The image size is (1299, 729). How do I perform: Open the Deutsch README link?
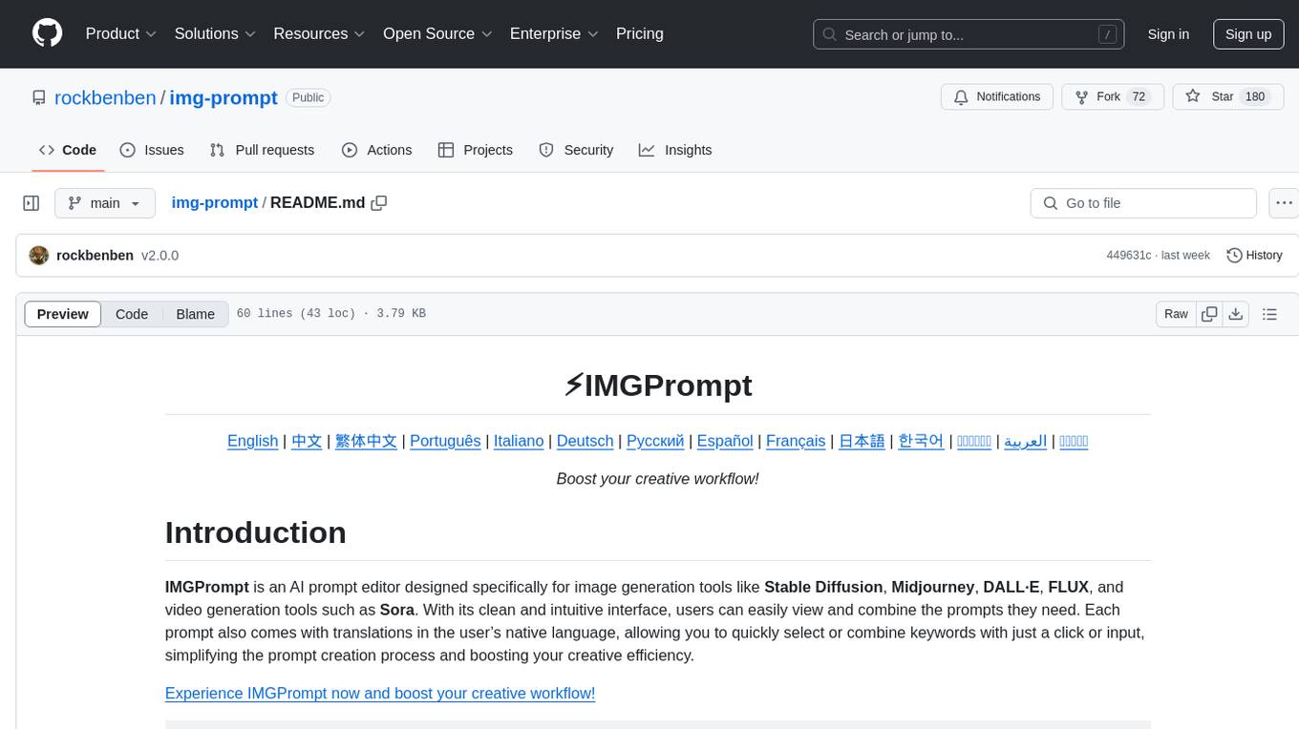(x=585, y=441)
